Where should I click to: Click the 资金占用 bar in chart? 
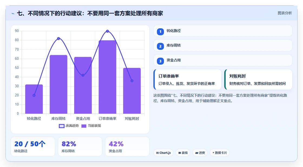tap(83, 85)
